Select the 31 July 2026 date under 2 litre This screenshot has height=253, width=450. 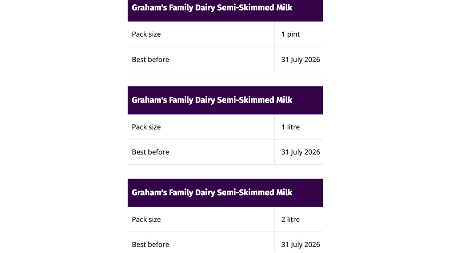(x=301, y=244)
